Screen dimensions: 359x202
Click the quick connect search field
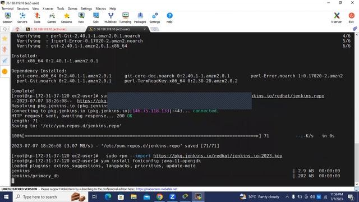coord(5,29)
